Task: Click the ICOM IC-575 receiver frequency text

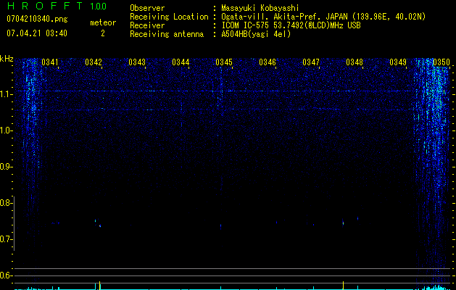Action: pyautogui.click(x=291, y=25)
